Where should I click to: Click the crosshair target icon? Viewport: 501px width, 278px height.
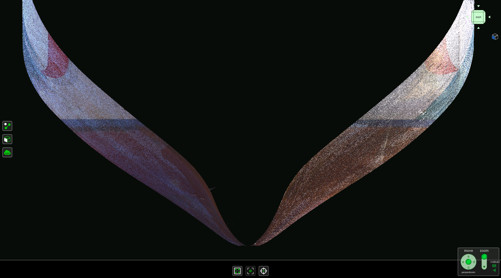[x=264, y=271]
